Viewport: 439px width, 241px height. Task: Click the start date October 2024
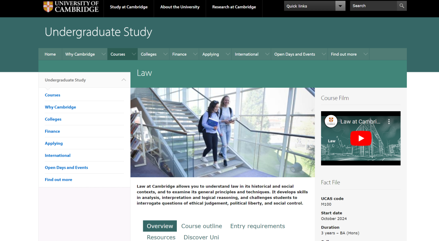click(334, 219)
